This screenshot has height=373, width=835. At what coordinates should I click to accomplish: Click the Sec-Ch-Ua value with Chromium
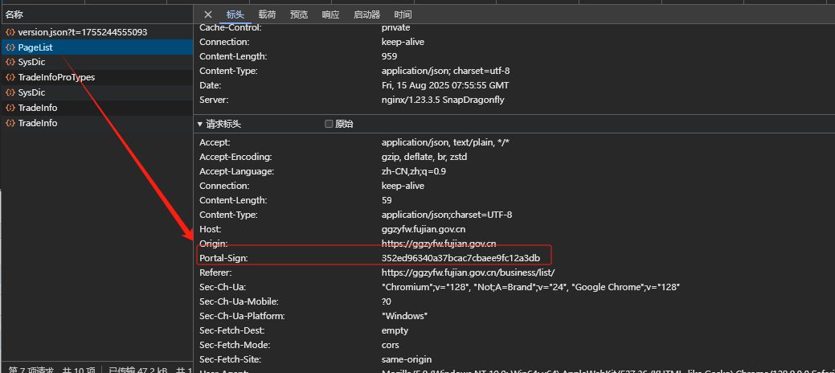coord(531,287)
